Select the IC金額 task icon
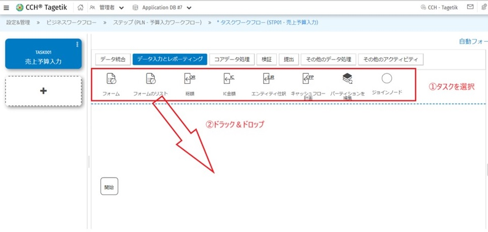Screen dimensions: 488x232 click(x=229, y=79)
